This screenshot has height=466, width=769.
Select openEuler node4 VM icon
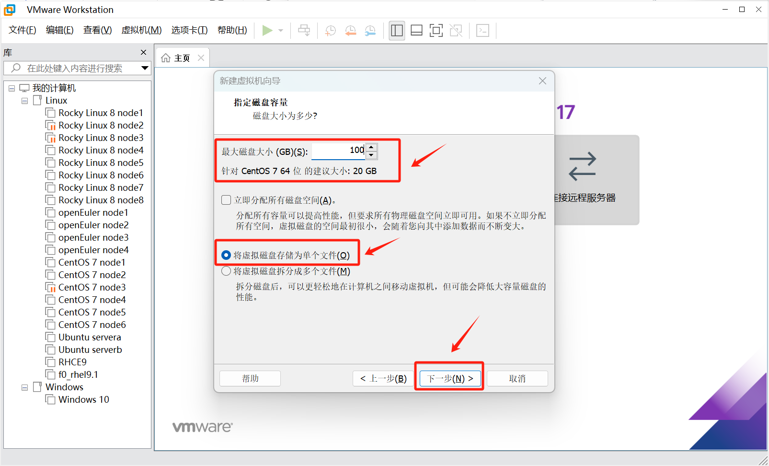pos(50,250)
